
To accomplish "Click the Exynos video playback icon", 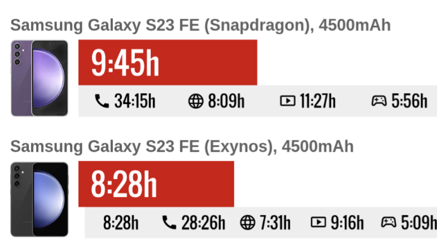I will (x=318, y=222).
